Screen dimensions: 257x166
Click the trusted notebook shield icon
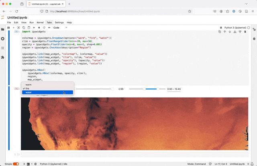pos(210,164)
